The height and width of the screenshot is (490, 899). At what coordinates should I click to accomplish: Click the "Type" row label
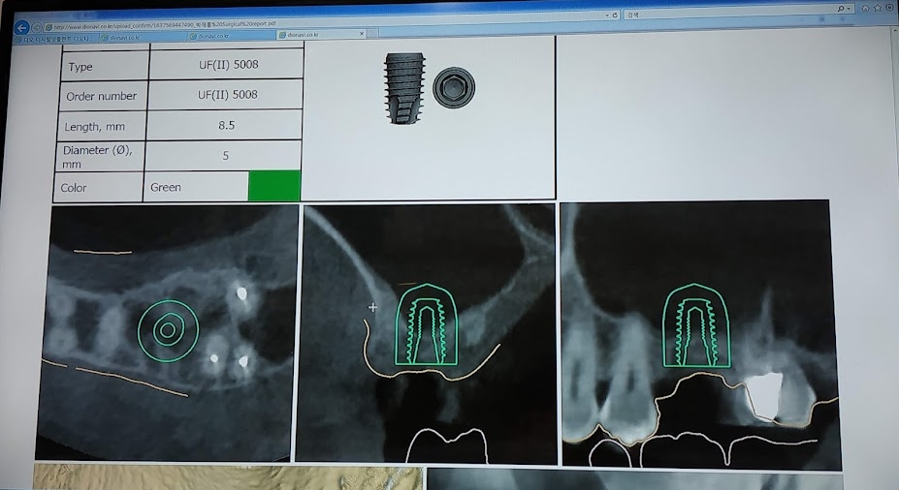80,67
